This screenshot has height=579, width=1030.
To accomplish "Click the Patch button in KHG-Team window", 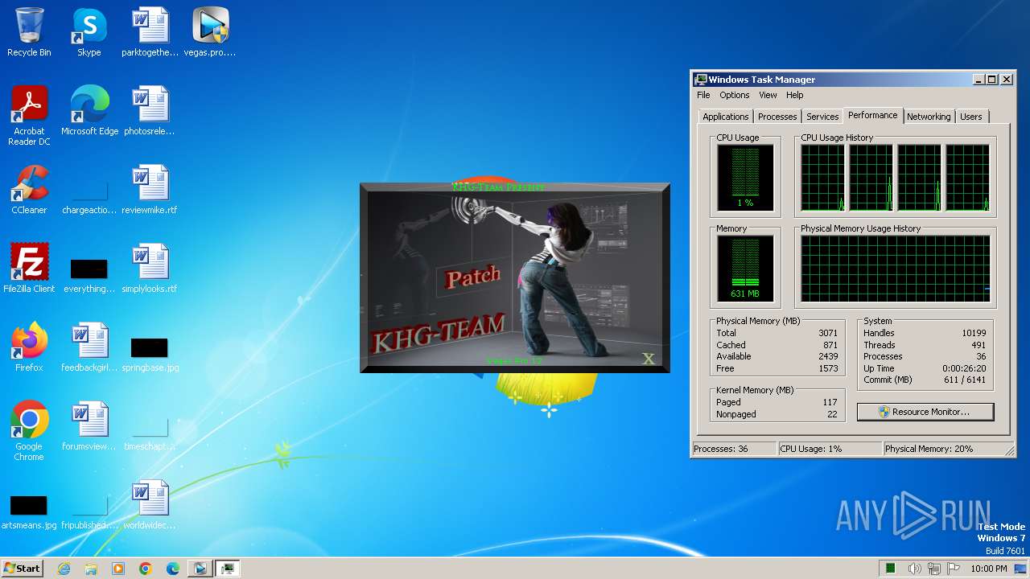I will tap(473, 277).
